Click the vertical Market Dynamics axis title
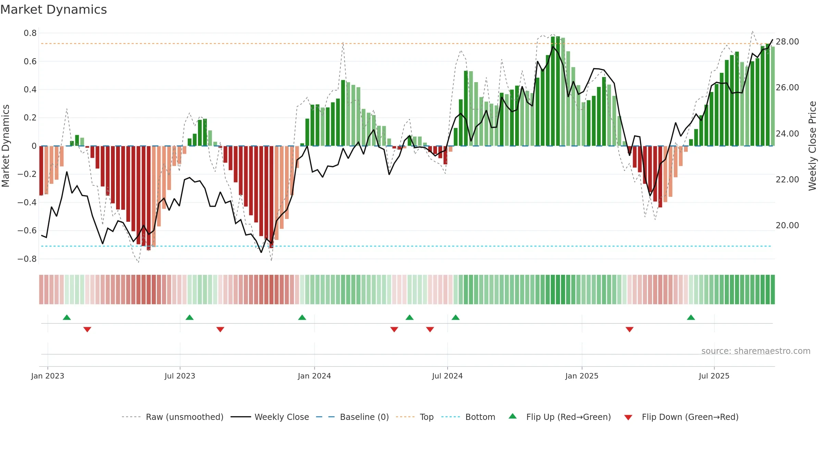Image resolution: width=822 pixels, height=462 pixels. click(5, 146)
